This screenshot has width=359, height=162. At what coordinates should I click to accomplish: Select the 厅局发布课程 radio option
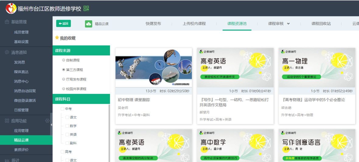64,79
